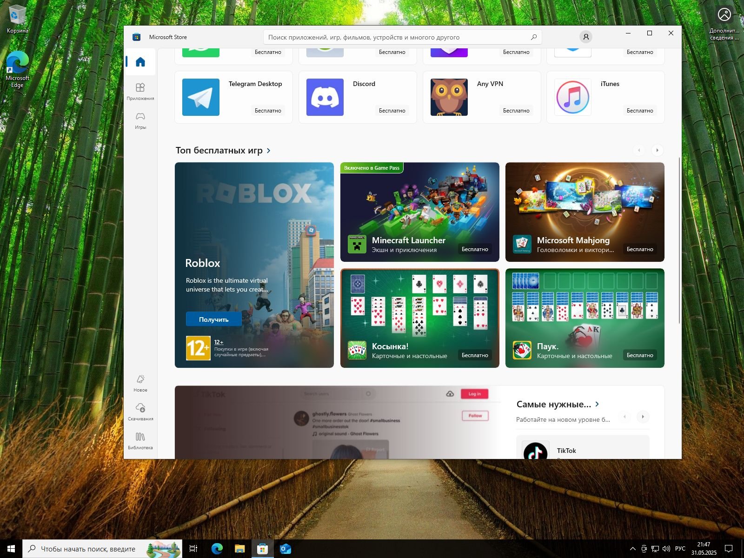
Task: Click the 12+ age rating badge
Action: click(198, 348)
